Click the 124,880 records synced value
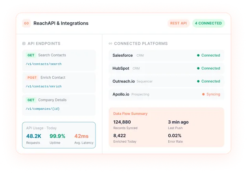This screenshot has height=173, width=247. coord(122,122)
